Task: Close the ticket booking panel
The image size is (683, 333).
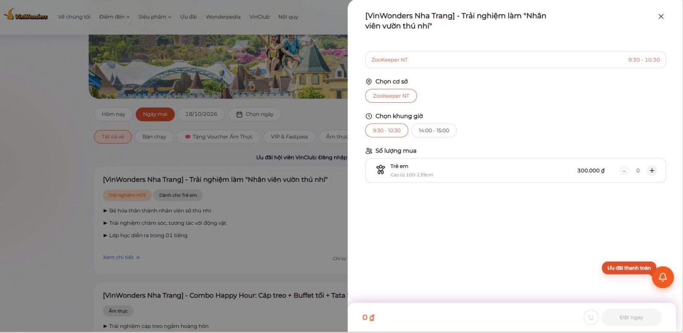Action: [661, 16]
